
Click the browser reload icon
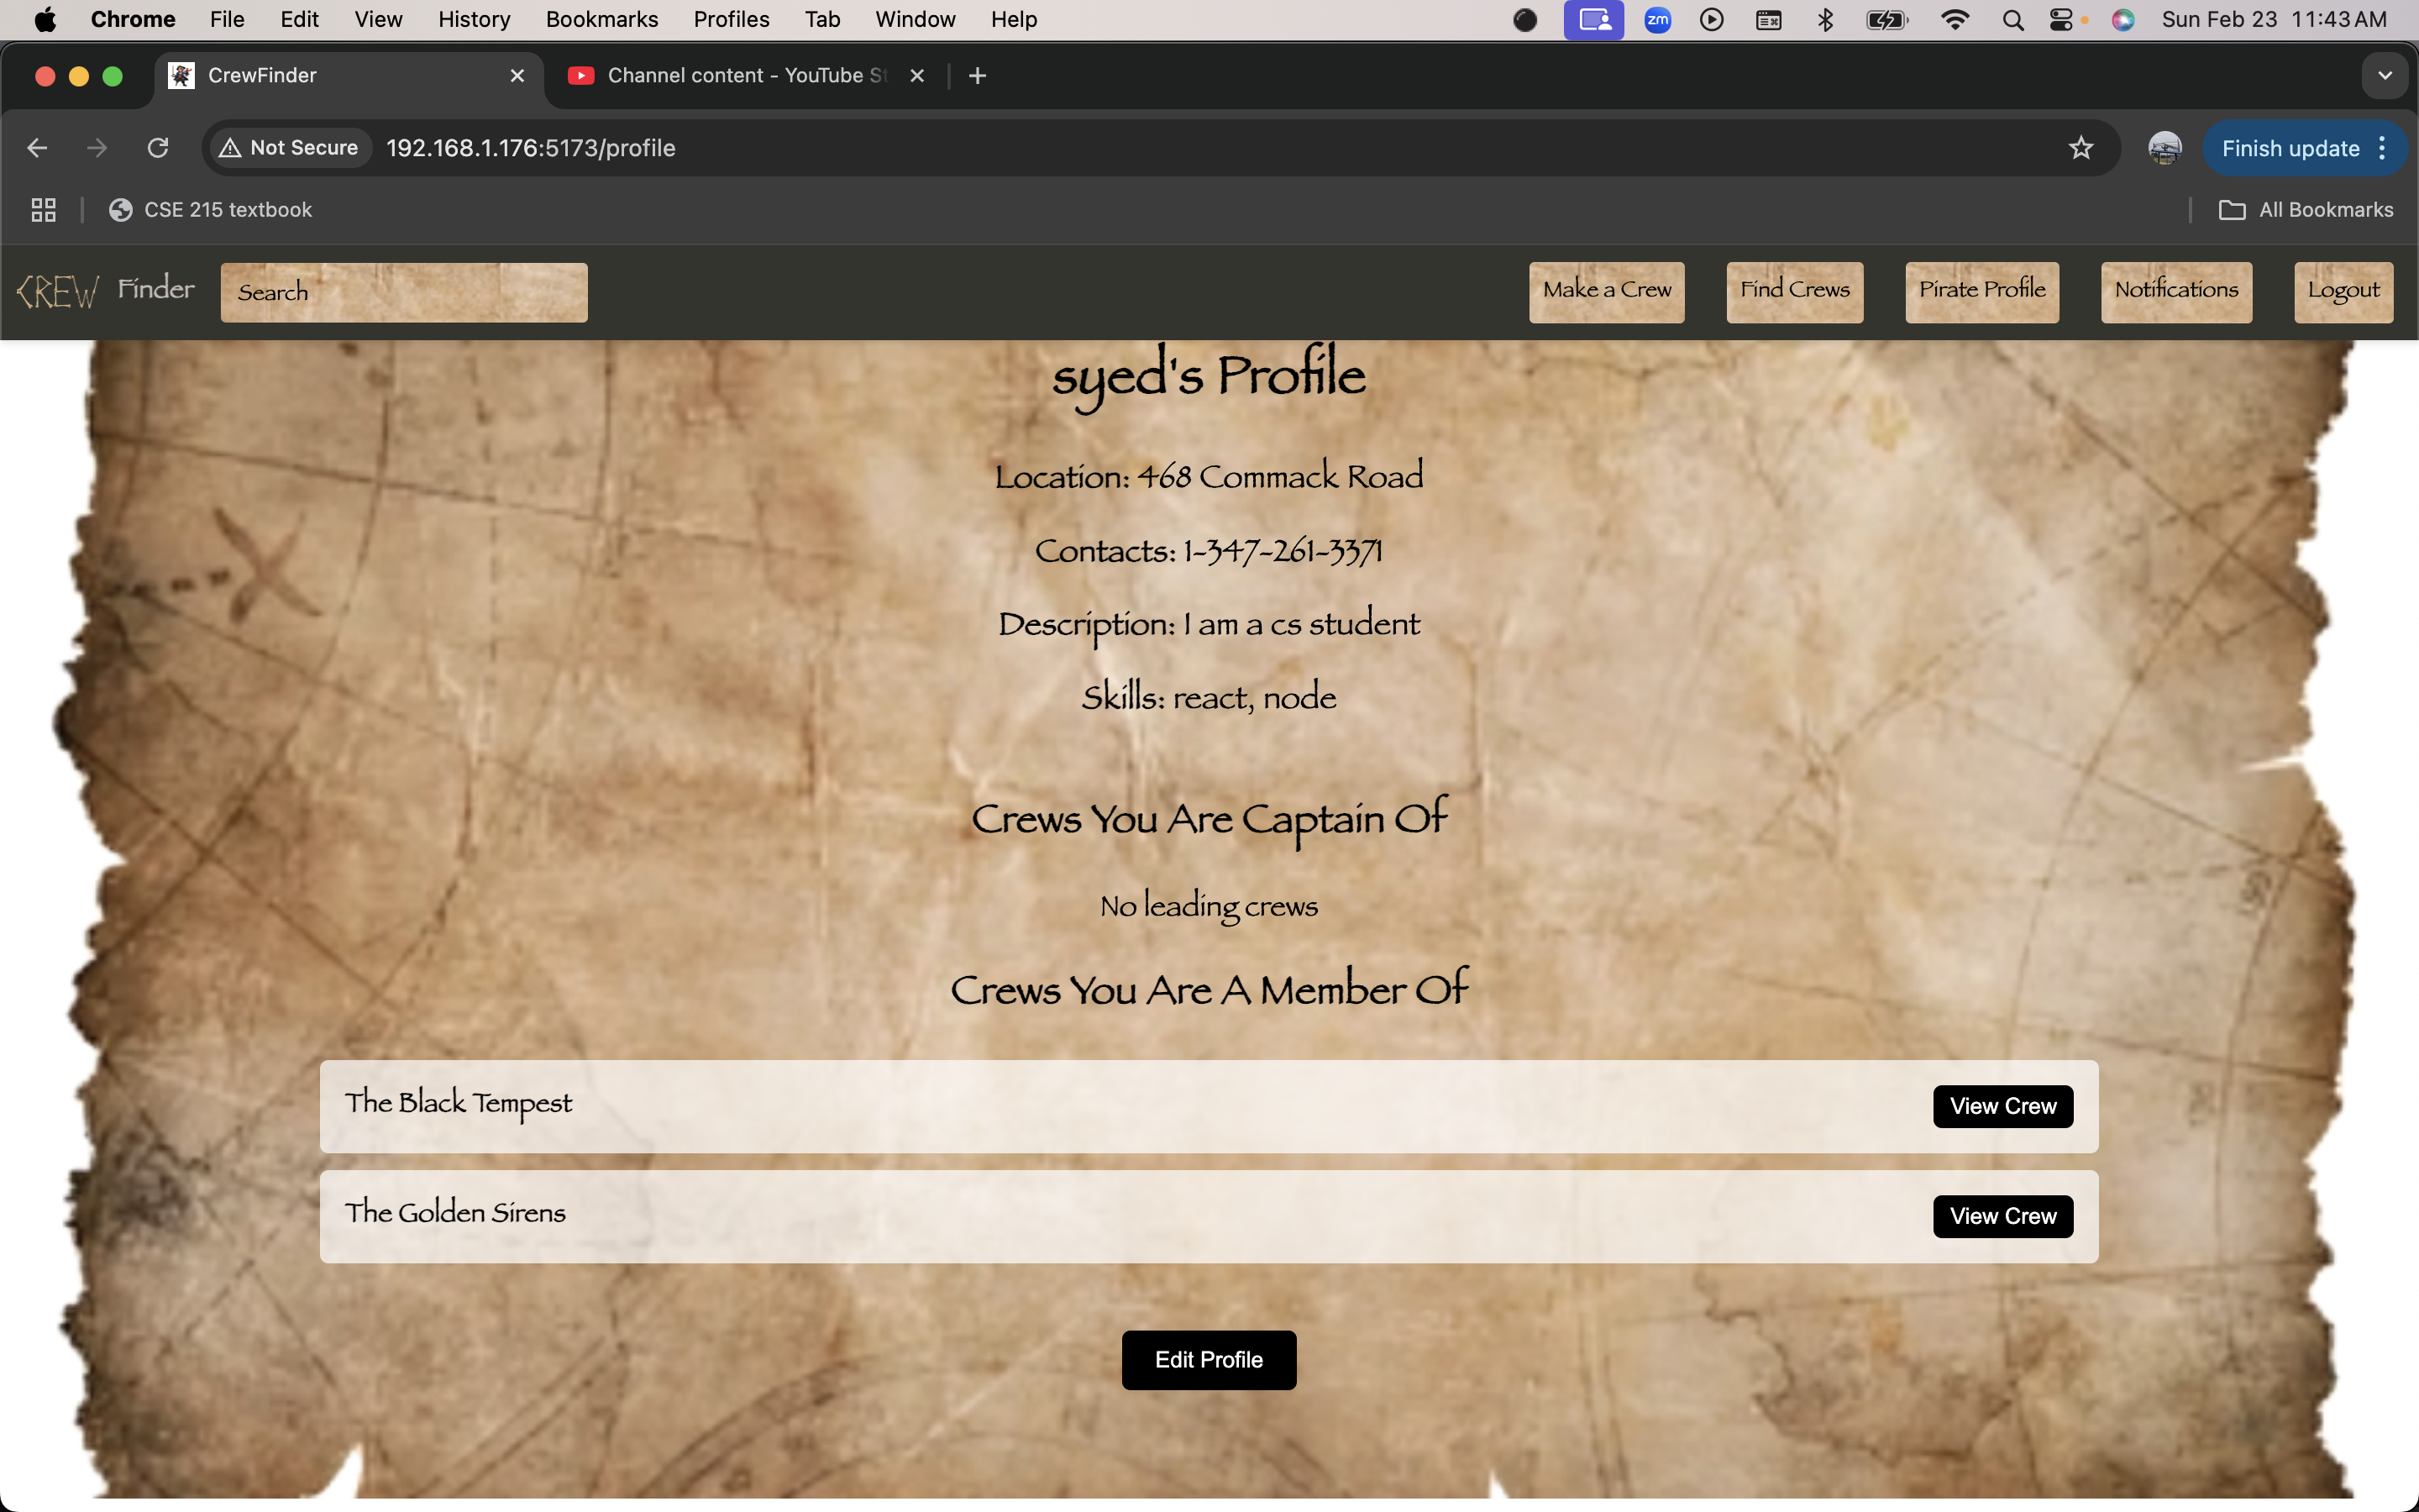(x=158, y=148)
